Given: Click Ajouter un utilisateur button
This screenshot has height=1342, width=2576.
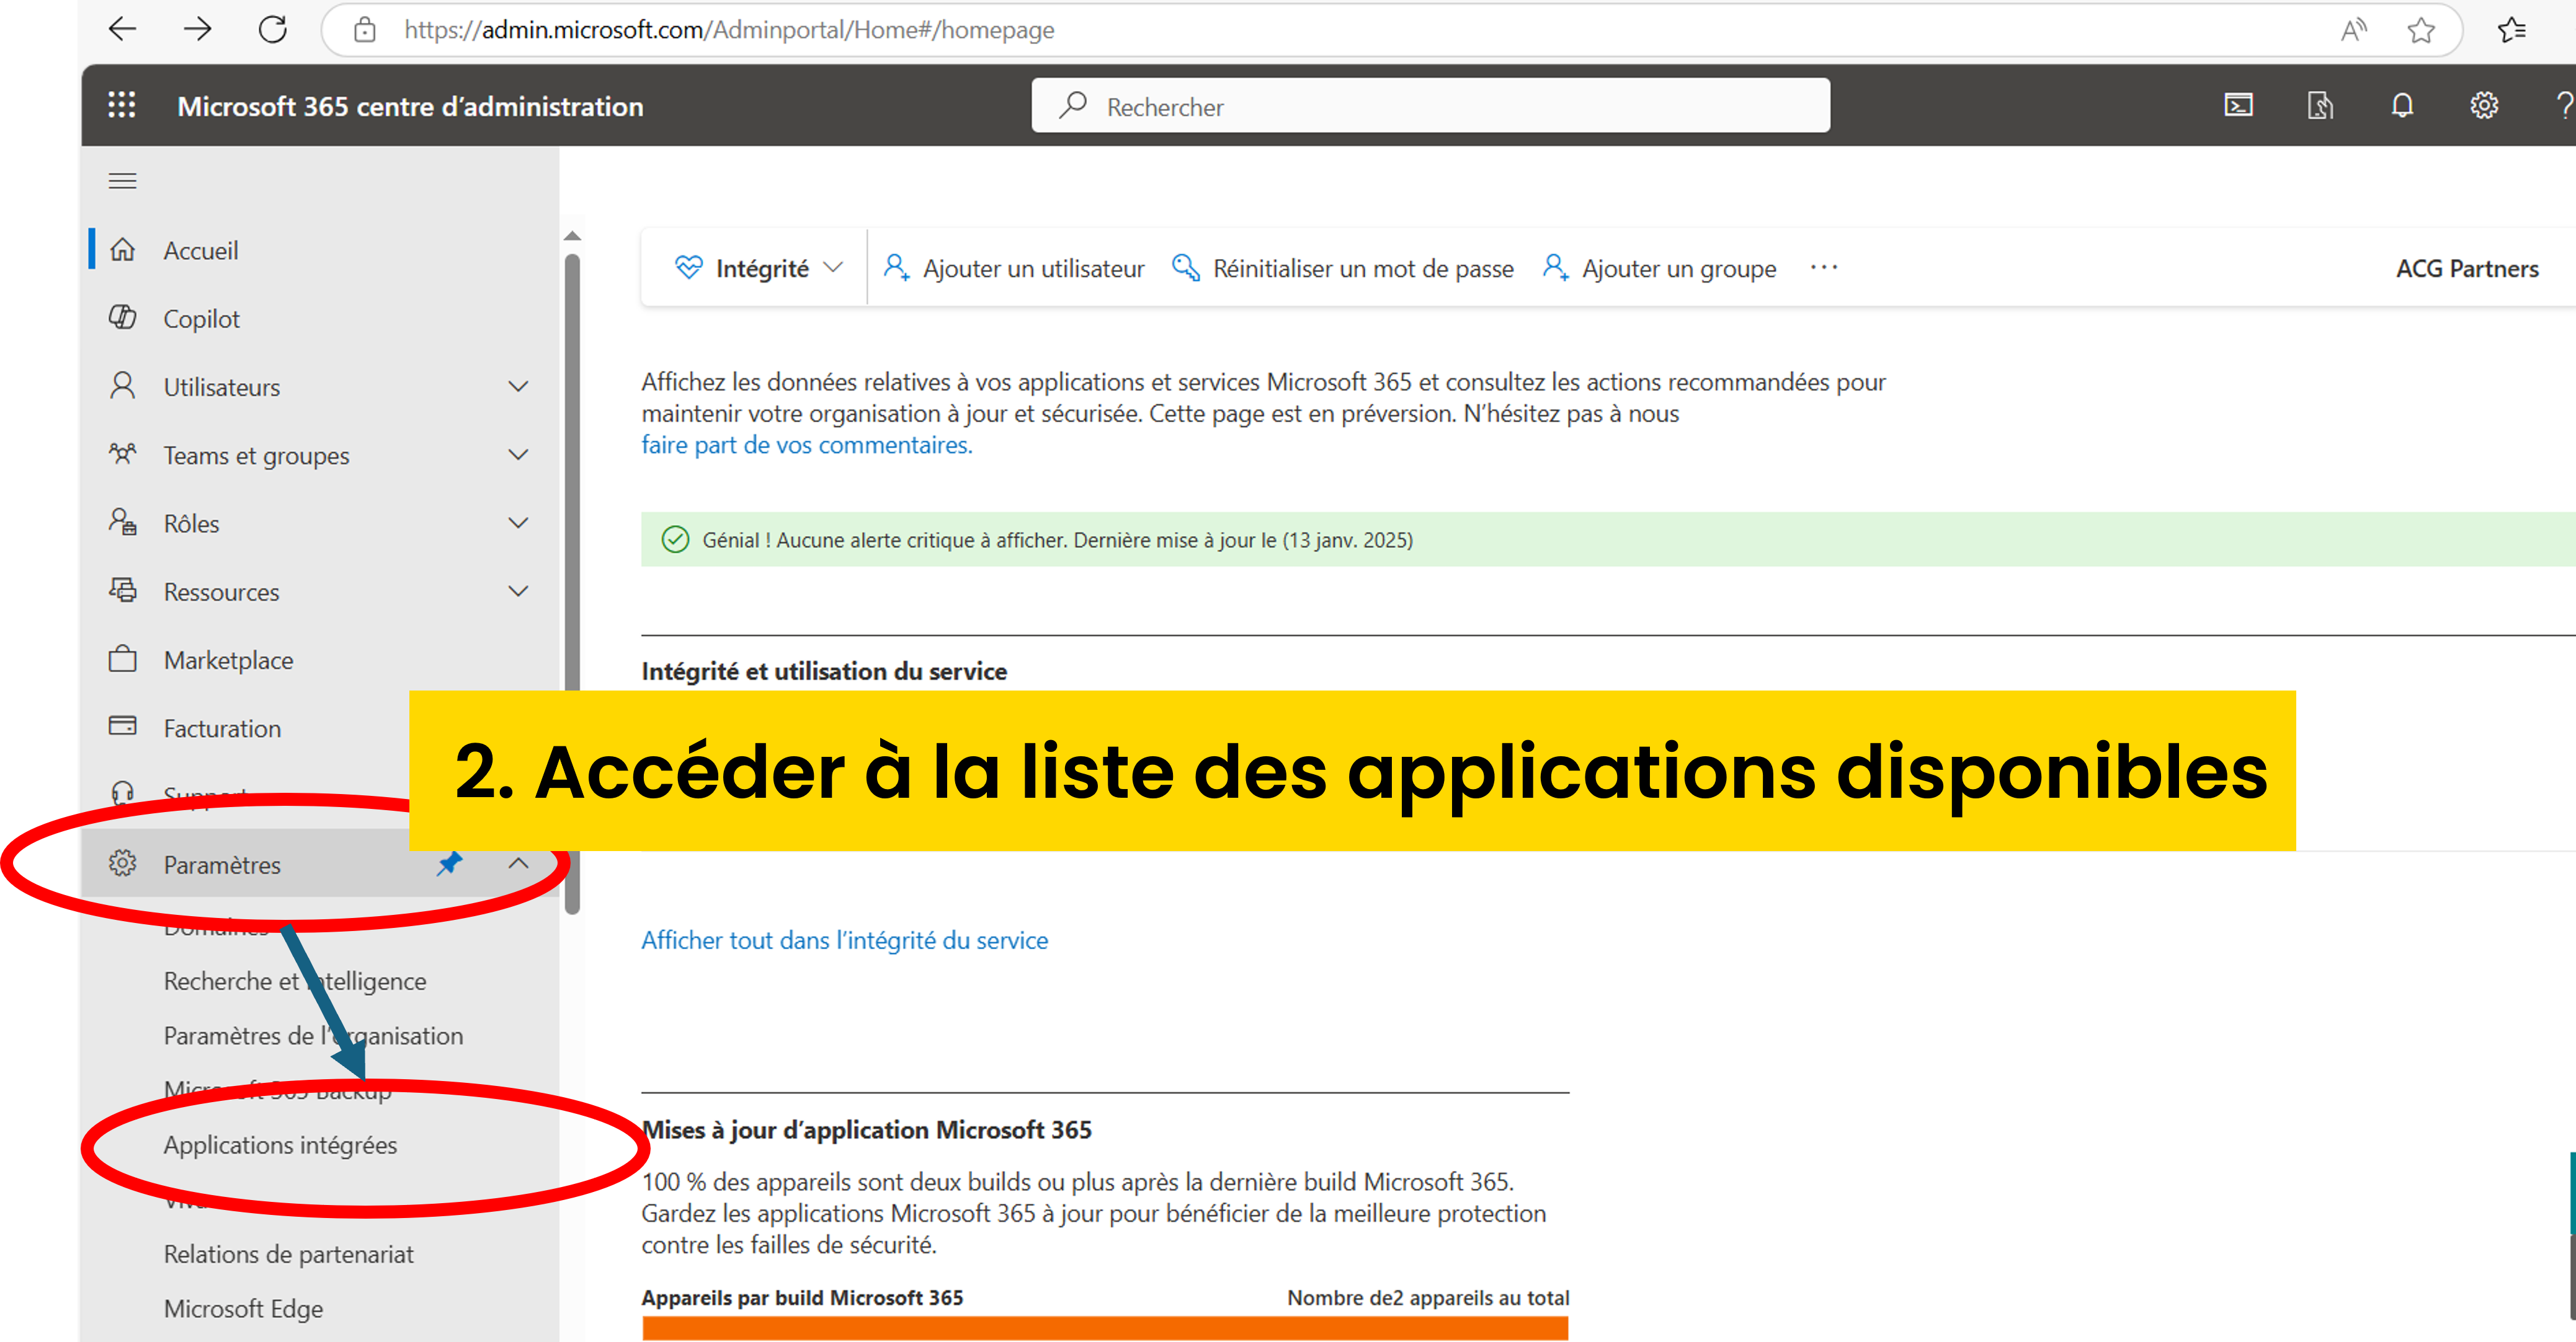Looking at the screenshot, I should click(x=1014, y=268).
